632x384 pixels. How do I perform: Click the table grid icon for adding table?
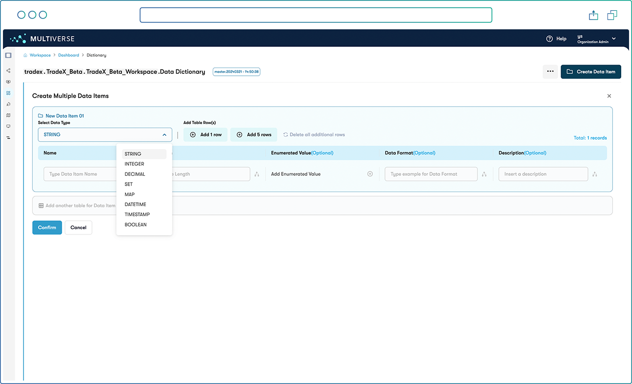(x=41, y=206)
